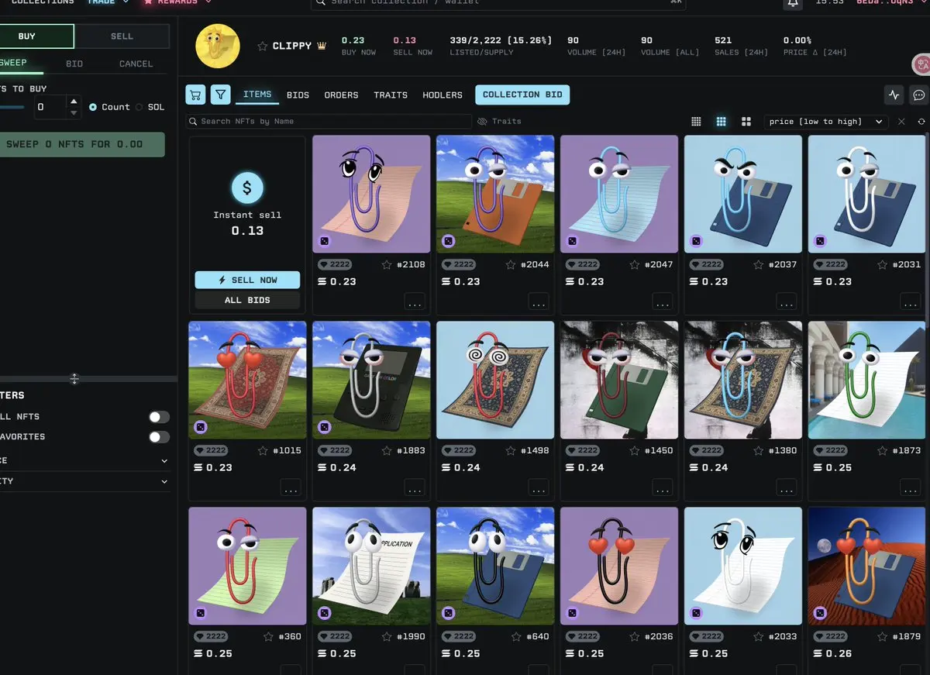Open NFT #2031 thumbnail
Screen dimensions: 930x675
click(867, 194)
